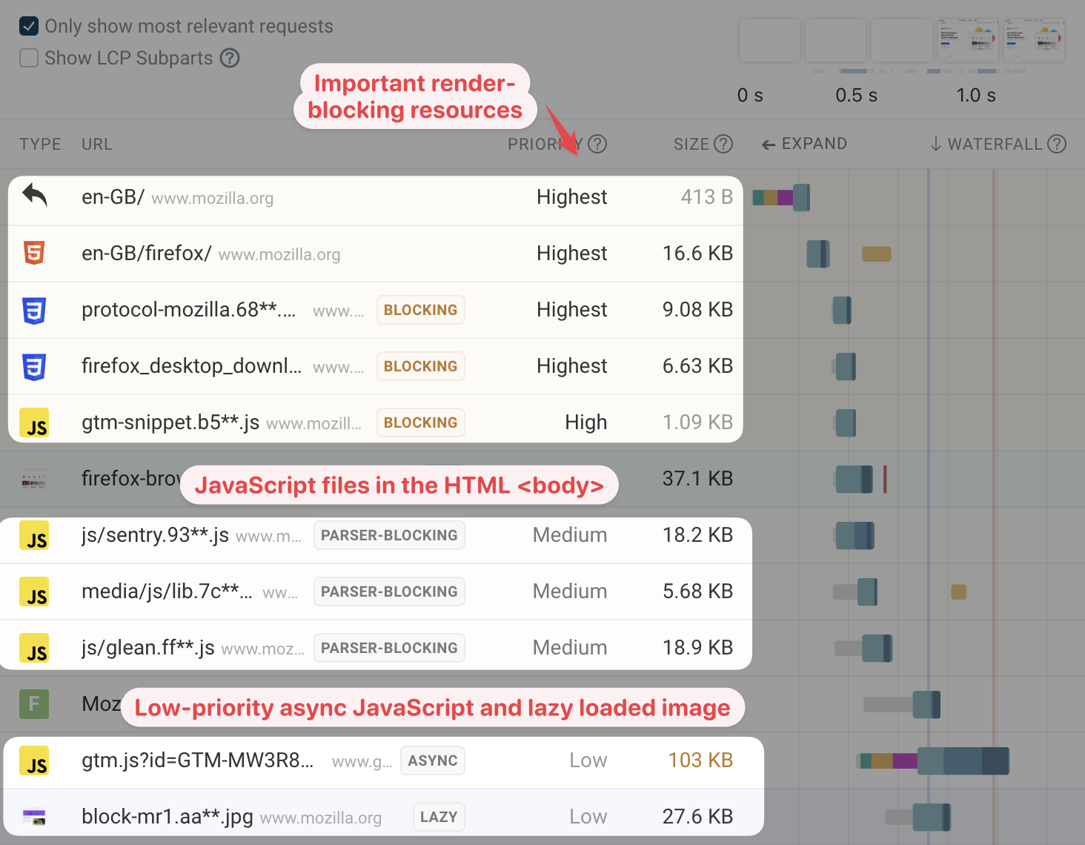Sort by TYPE column header

tap(40, 144)
